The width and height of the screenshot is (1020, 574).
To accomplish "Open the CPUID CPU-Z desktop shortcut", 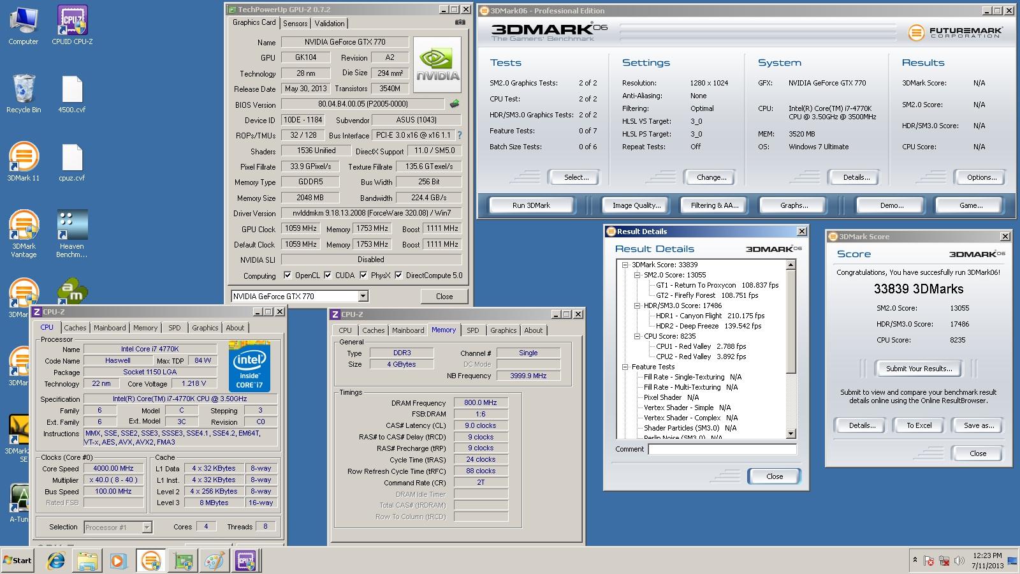I will coord(72,26).
